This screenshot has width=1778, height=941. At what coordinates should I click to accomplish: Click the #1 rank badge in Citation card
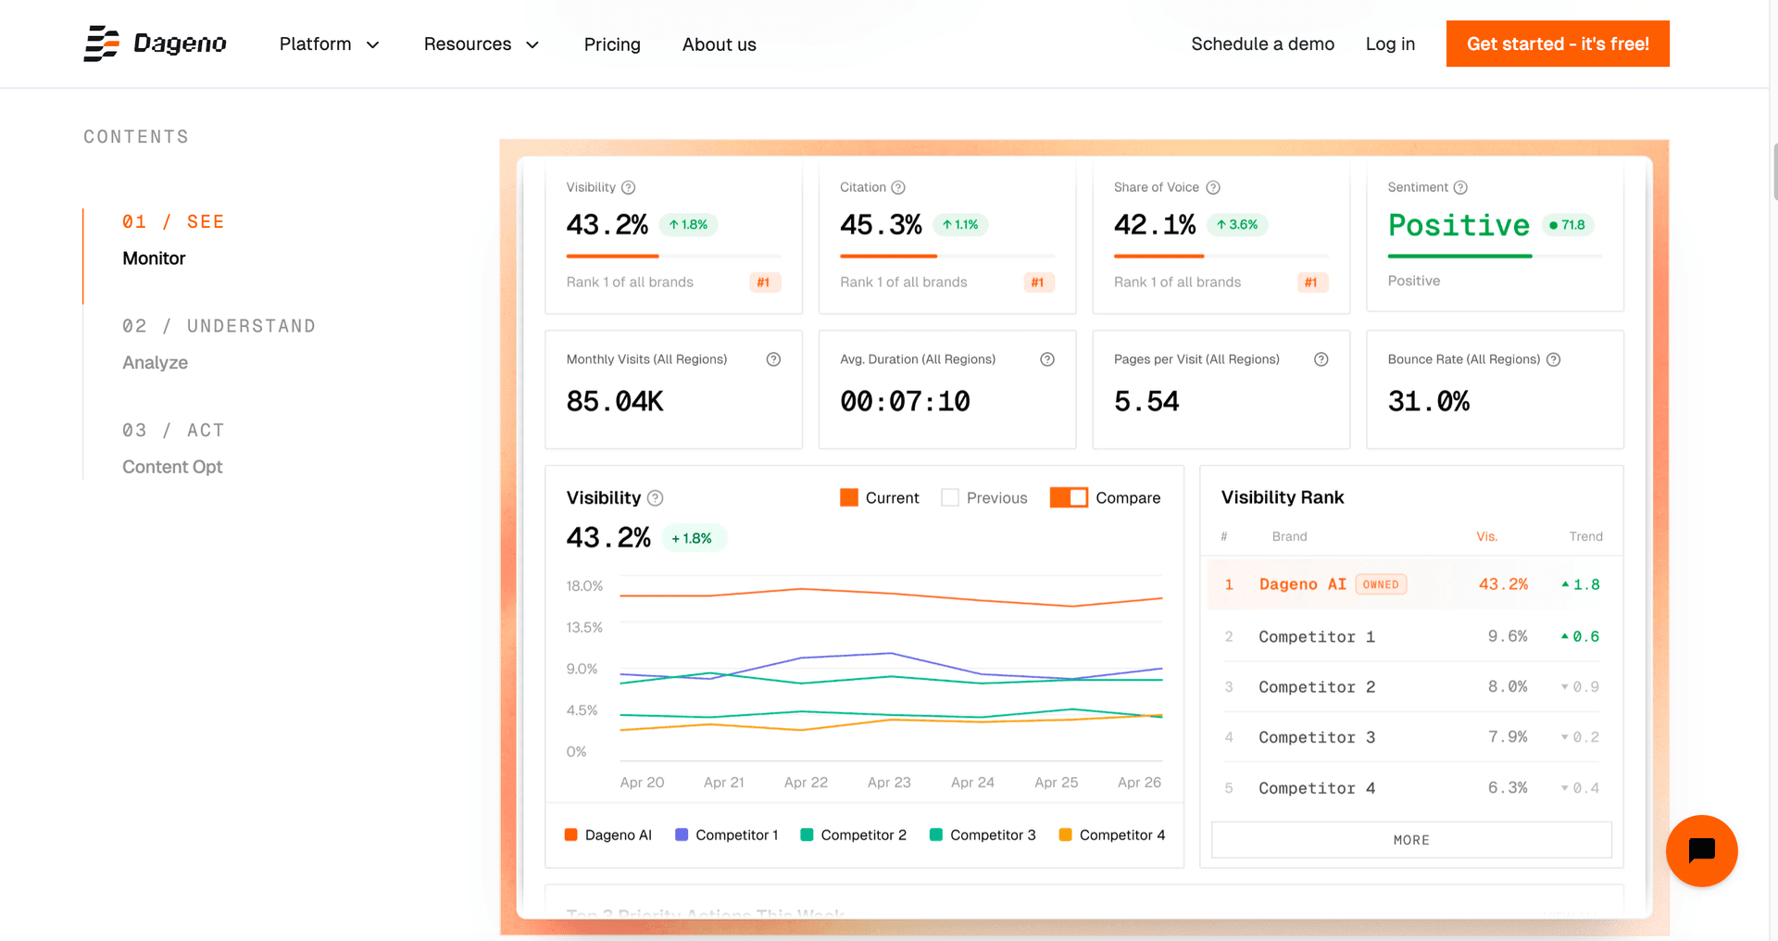click(x=1038, y=282)
